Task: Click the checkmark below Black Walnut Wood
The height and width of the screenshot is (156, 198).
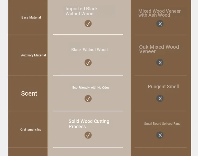Action: (x=88, y=63)
